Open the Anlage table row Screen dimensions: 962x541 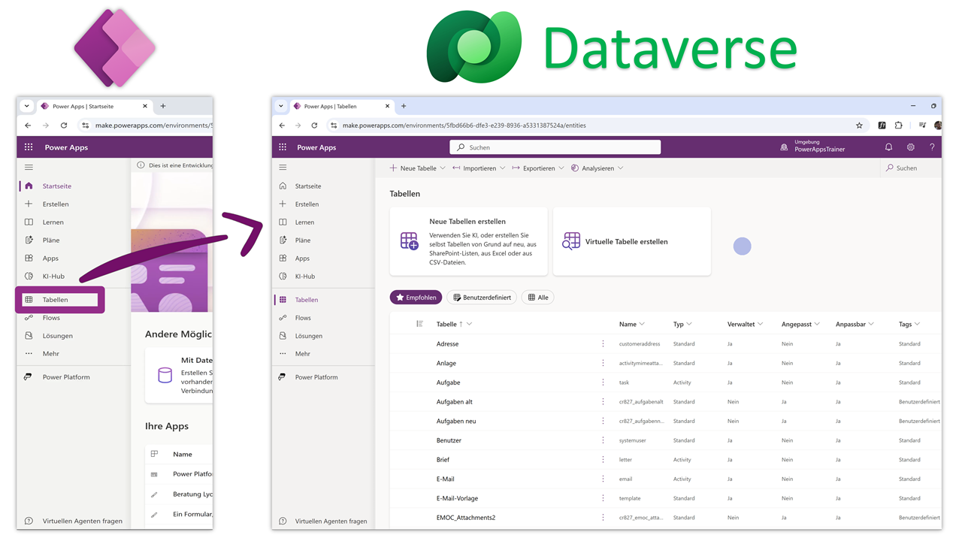665,363
